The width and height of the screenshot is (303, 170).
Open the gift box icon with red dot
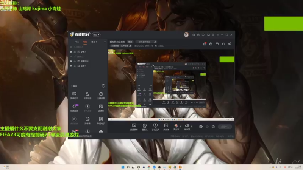tap(205, 44)
